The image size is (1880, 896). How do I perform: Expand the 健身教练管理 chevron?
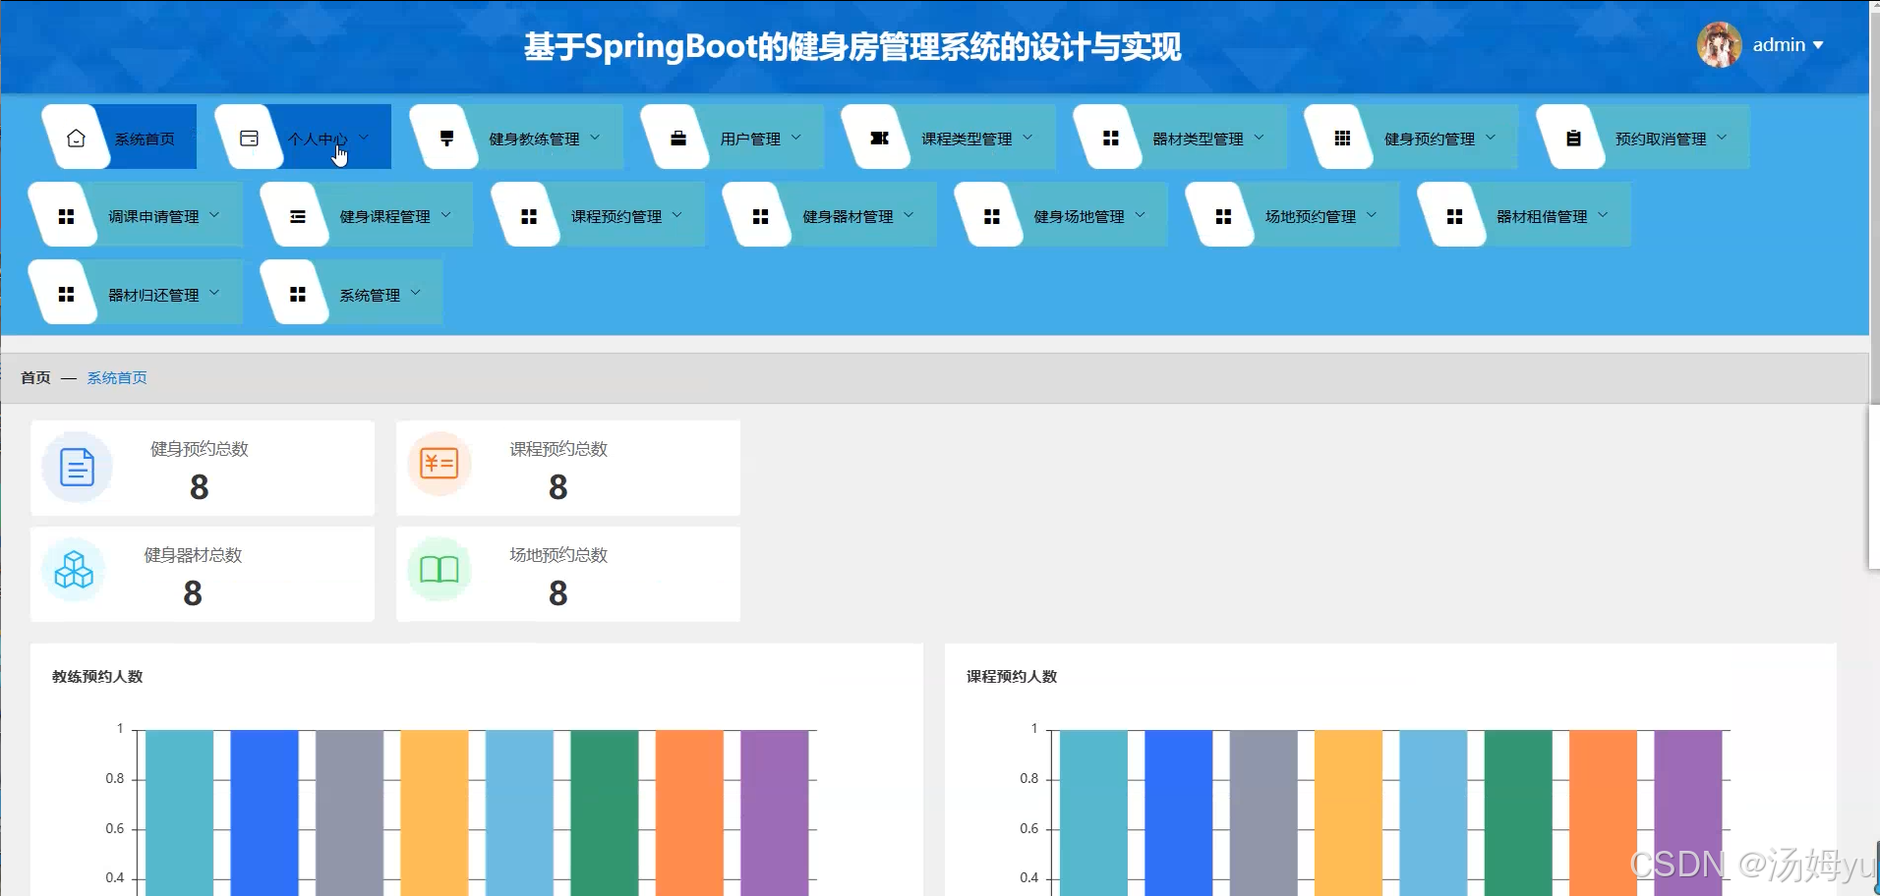point(595,138)
